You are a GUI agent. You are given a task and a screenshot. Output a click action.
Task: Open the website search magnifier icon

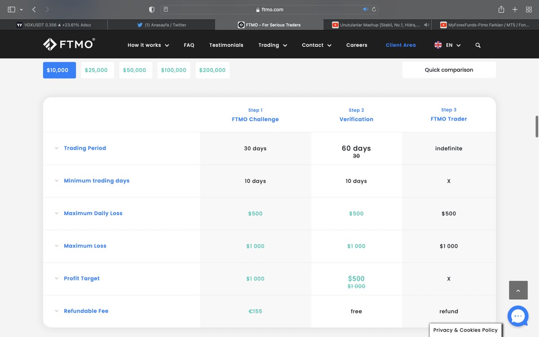coord(478,45)
